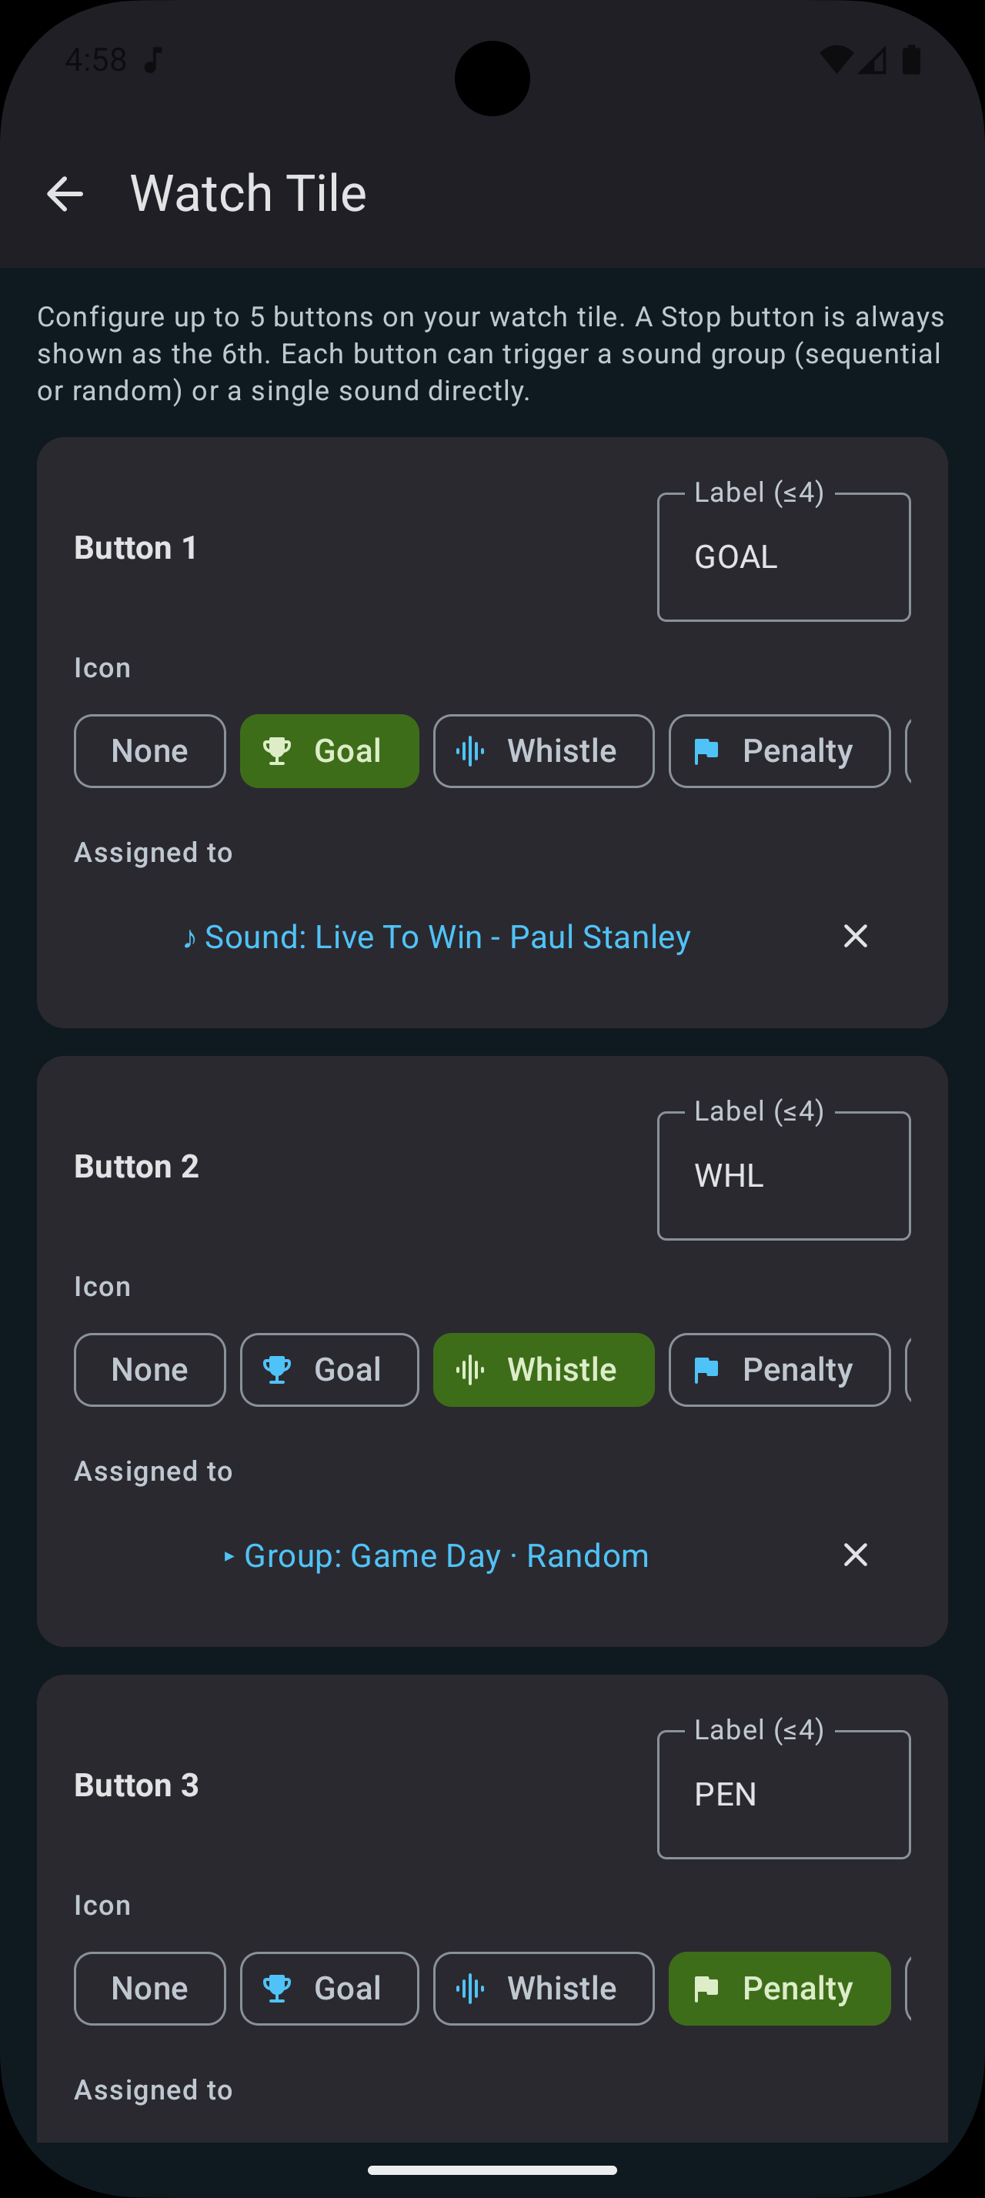Choose None as Button 3 icon
Screen dimensions: 985x2198
pos(149,1988)
